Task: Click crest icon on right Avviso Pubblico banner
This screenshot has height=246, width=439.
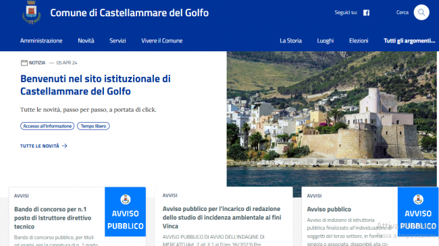Action: (x=418, y=199)
